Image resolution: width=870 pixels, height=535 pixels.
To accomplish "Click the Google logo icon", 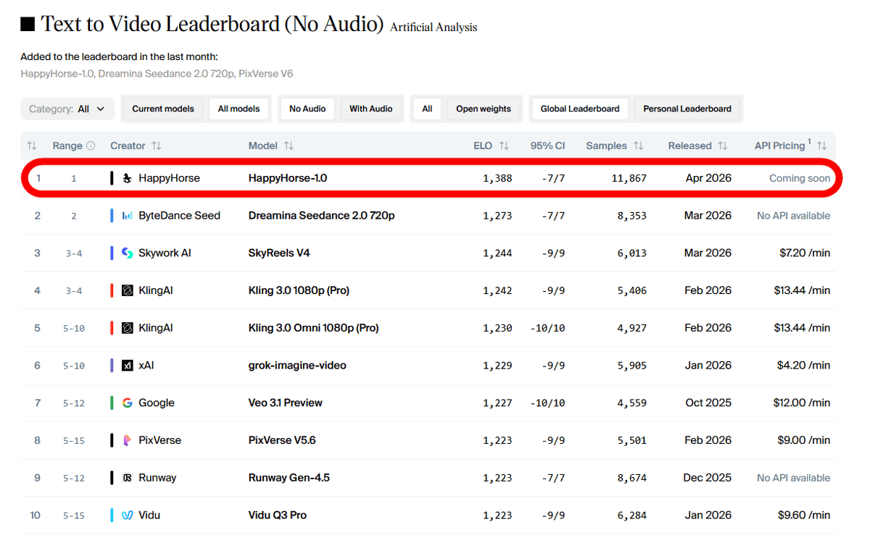I will point(127,403).
